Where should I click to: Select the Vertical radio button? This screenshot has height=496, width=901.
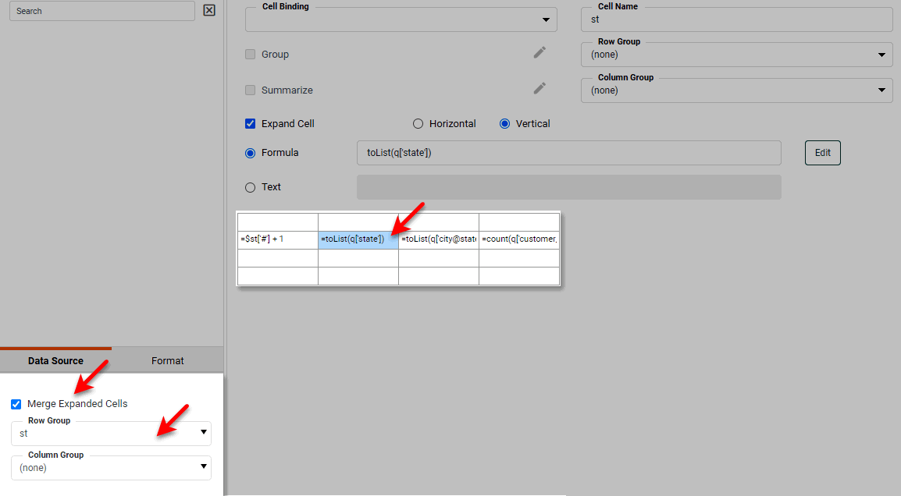(x=504, y=123)
